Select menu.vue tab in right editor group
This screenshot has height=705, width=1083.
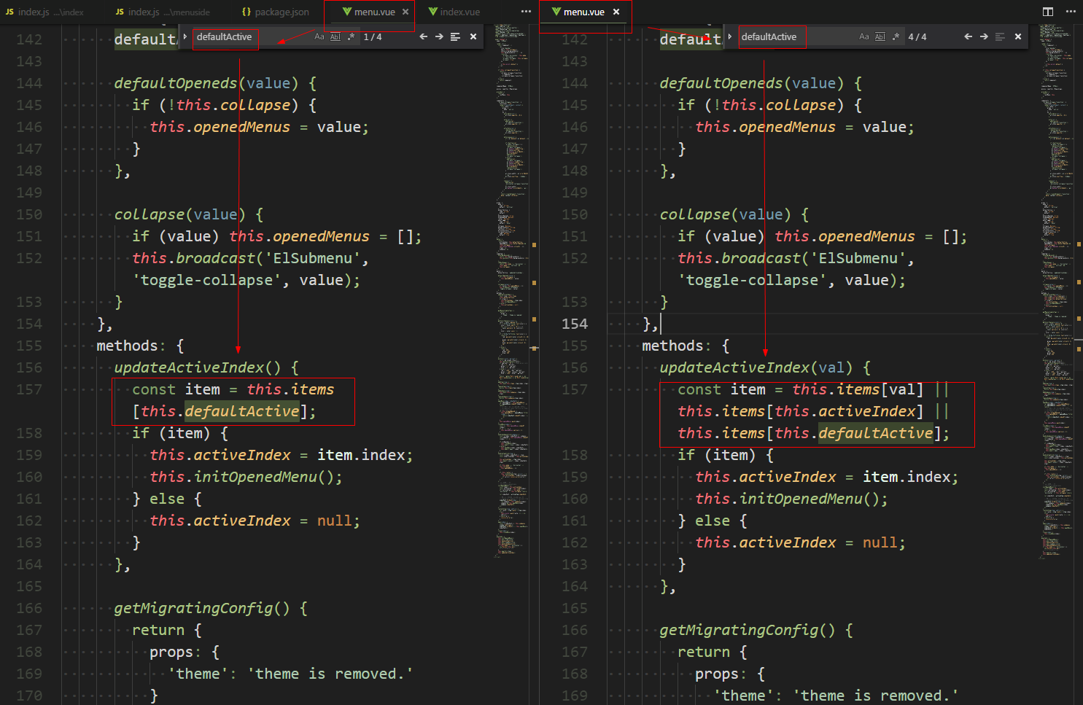point(583,12)
